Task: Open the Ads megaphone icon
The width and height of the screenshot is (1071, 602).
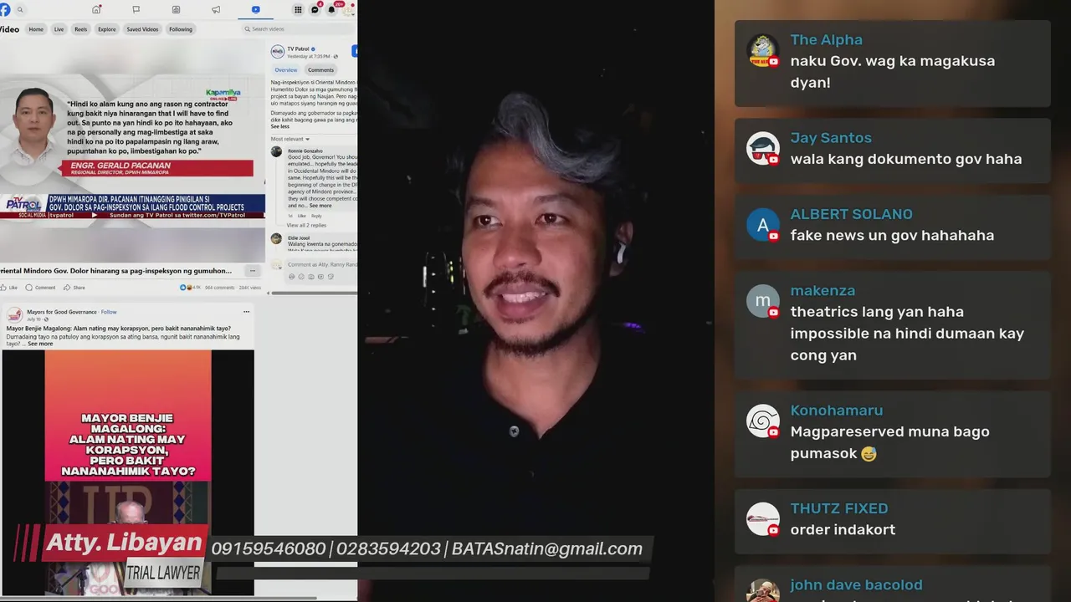Action: point(216,9)
